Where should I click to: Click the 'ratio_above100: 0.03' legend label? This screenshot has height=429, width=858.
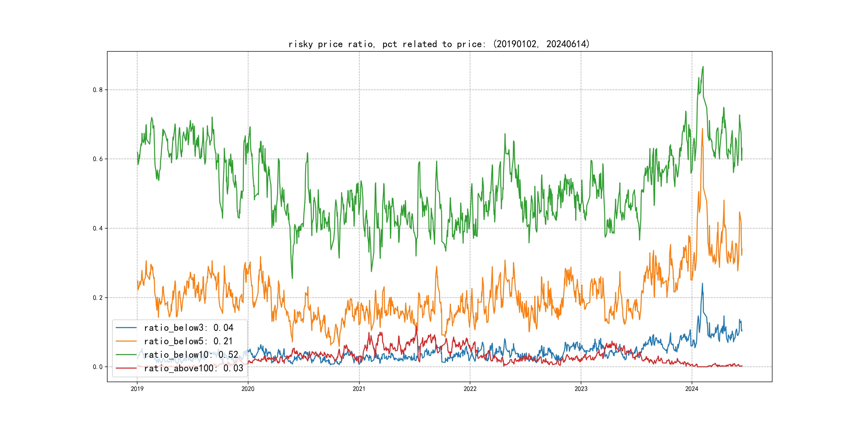194,368
